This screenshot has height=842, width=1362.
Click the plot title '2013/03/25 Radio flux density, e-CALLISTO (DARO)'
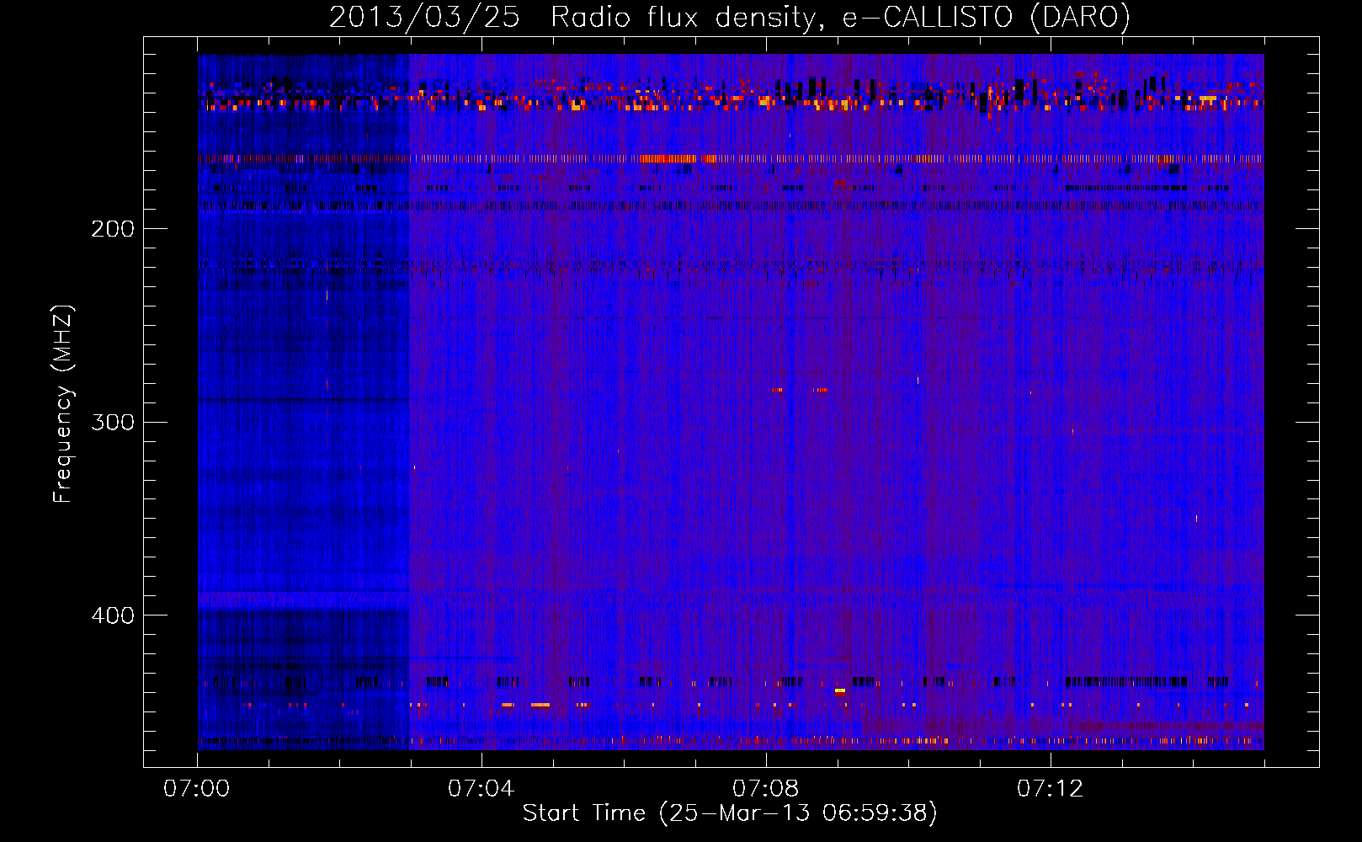[x=730, y=17]
